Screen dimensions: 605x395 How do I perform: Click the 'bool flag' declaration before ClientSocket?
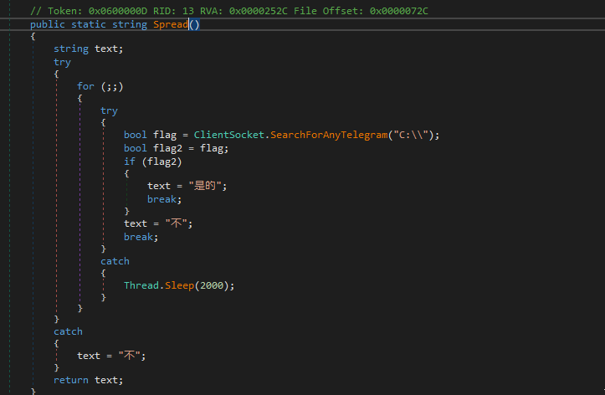click(150, 135)
